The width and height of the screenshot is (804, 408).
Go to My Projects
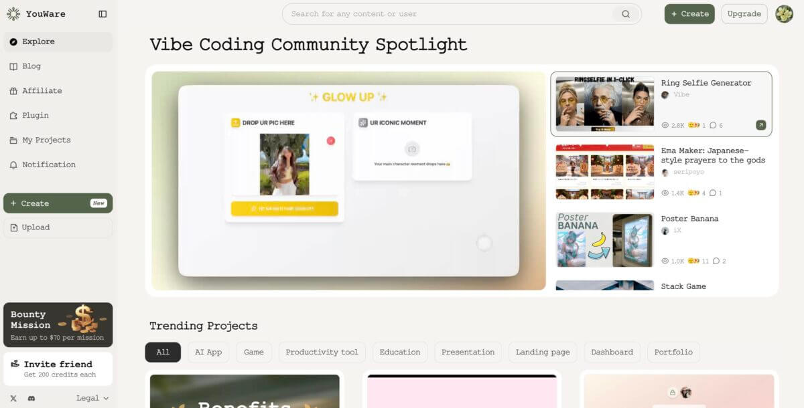point(46,140)
